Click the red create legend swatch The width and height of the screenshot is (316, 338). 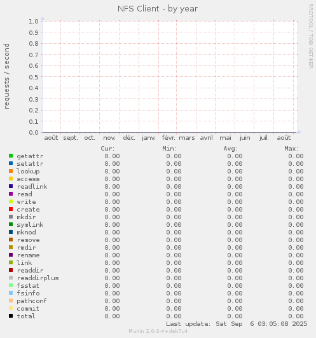point(11,209)
